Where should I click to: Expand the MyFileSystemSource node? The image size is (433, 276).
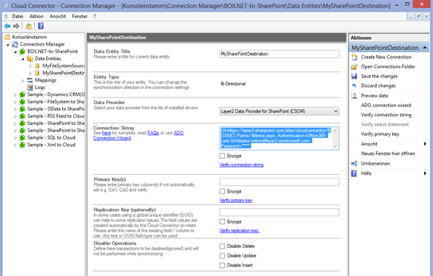click(30, 66)
